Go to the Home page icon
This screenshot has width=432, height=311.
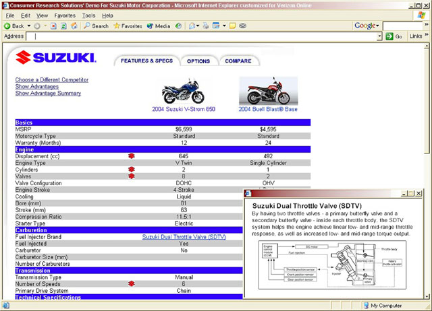click(x=74, y=26)
